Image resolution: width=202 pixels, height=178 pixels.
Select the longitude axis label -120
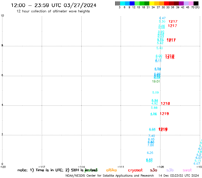coord(3,167)
